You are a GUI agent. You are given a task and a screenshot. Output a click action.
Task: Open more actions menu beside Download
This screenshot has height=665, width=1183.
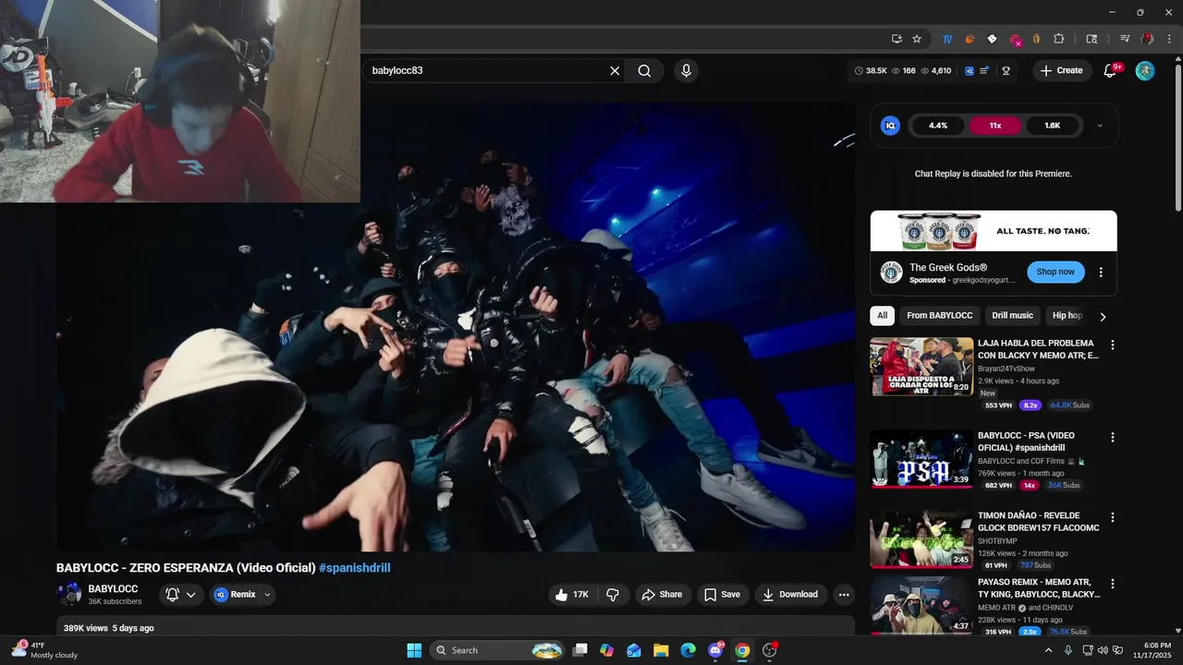844,595
